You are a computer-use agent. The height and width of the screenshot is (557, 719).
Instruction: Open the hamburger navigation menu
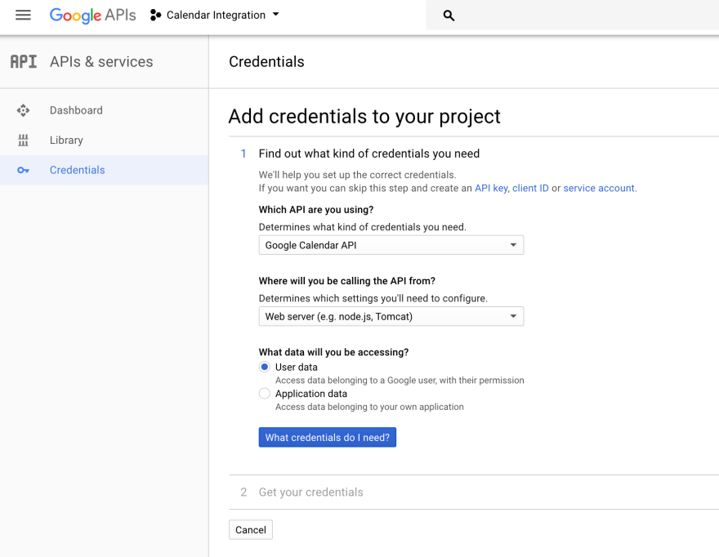[x=23, y=16]
